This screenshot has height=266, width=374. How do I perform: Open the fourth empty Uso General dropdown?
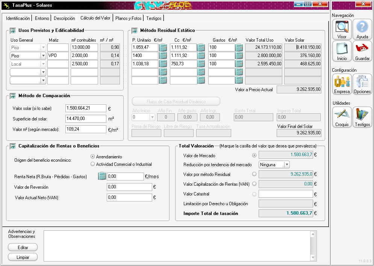tap(43, 72)
